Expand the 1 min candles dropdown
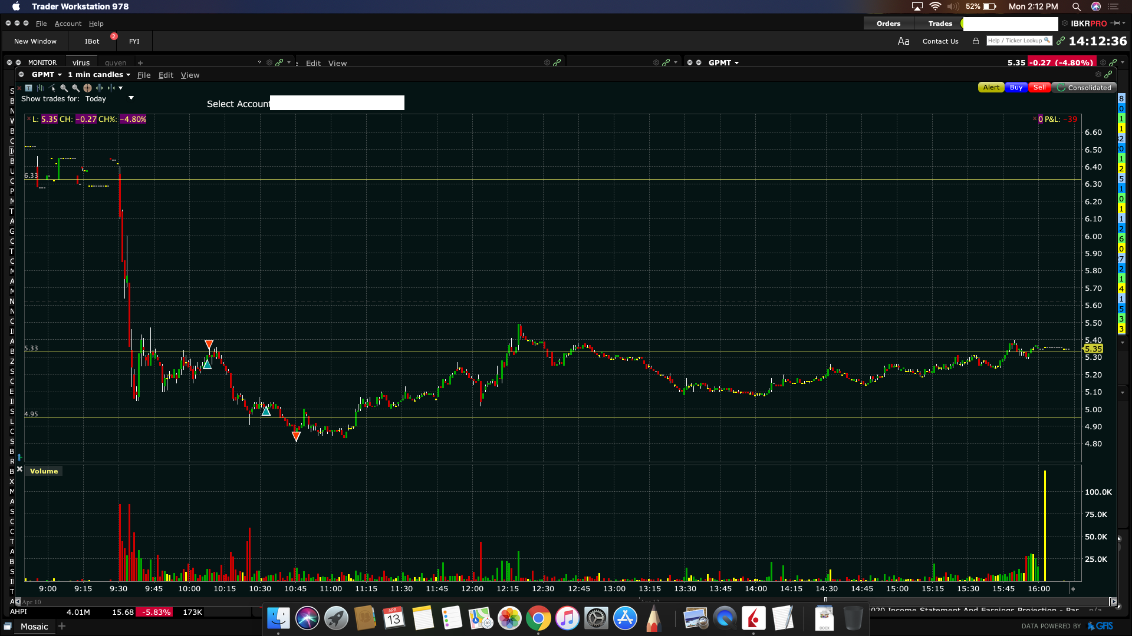Image resolution: width=1132 pixels, height=636 pixels. 98,75
